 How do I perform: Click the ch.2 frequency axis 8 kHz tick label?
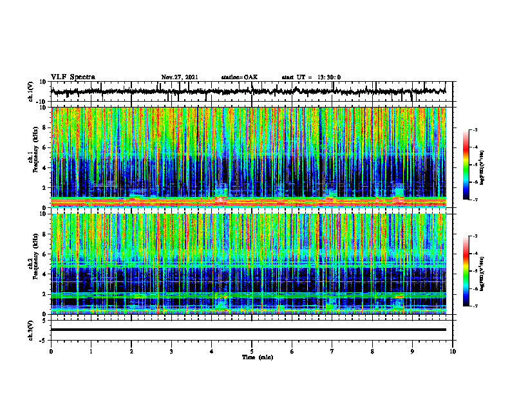point(45,234)
